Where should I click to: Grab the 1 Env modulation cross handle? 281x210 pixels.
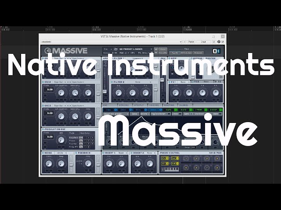pyautogui.click(x=116, y=110)
